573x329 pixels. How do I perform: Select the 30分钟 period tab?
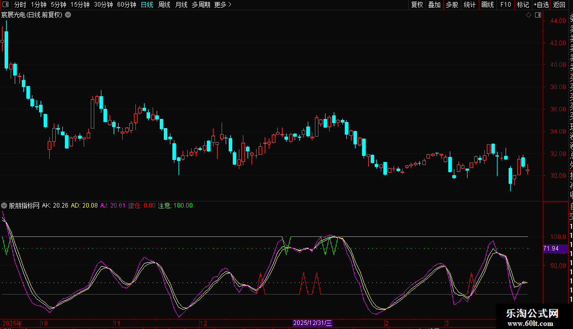[x=103, y=5]
